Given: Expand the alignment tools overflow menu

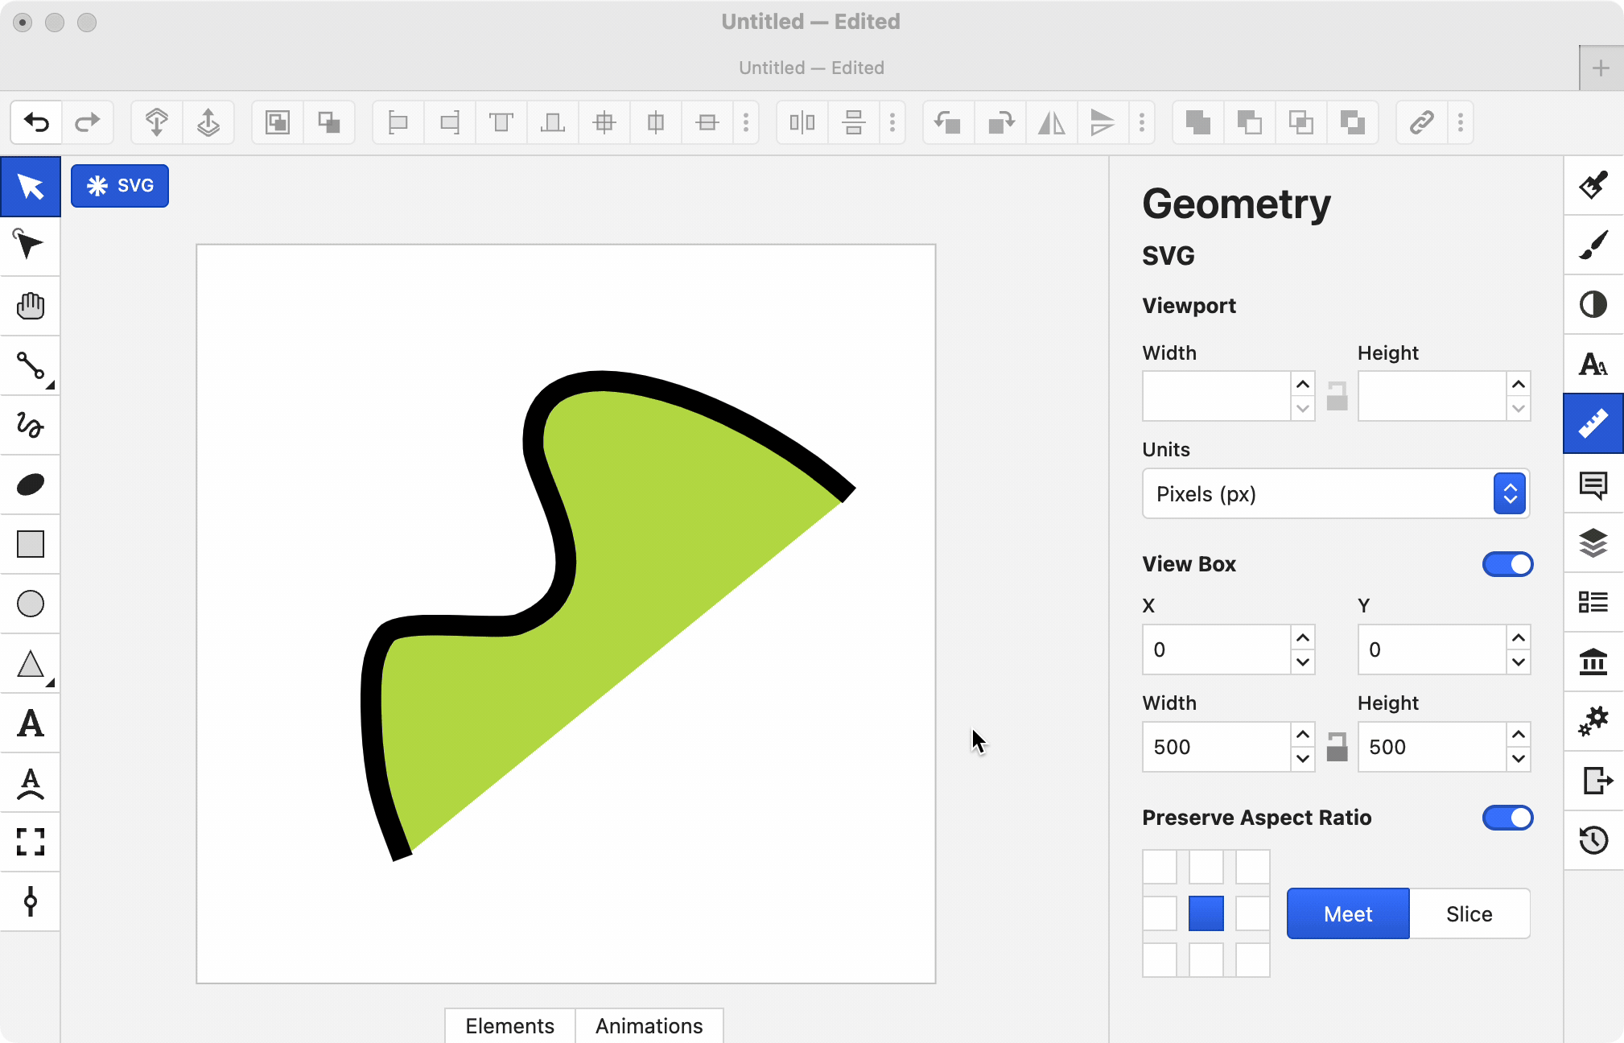Looking at the screenshot, I should coord(746,122).
